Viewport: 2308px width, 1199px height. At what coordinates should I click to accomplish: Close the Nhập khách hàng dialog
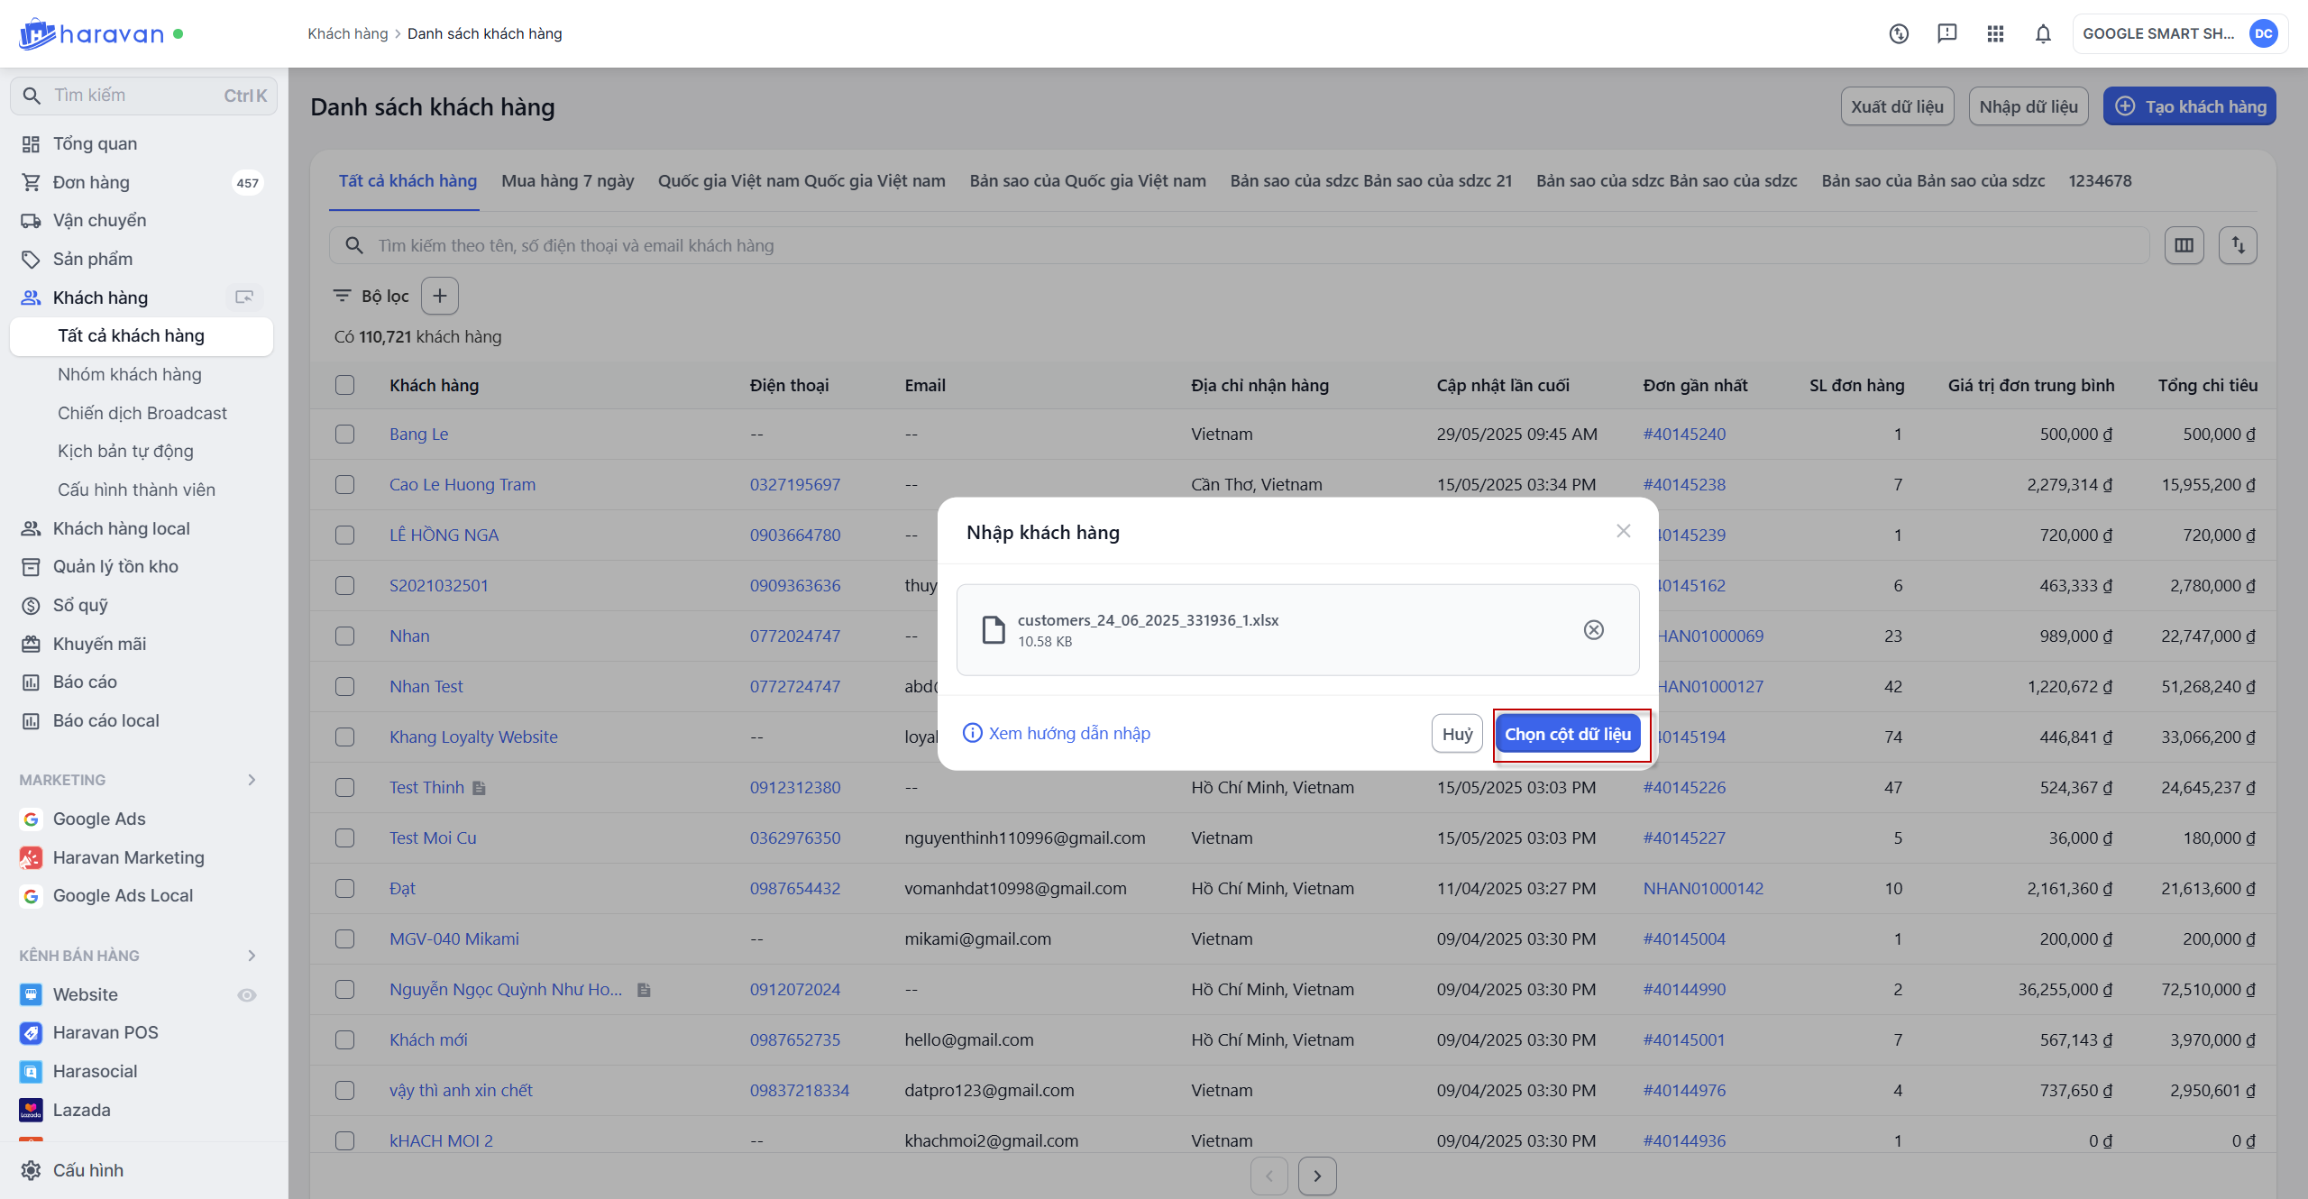tap(1623, 531)
